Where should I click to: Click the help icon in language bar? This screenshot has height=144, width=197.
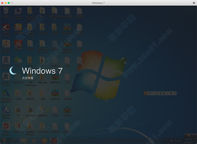(x=192, y=135)
